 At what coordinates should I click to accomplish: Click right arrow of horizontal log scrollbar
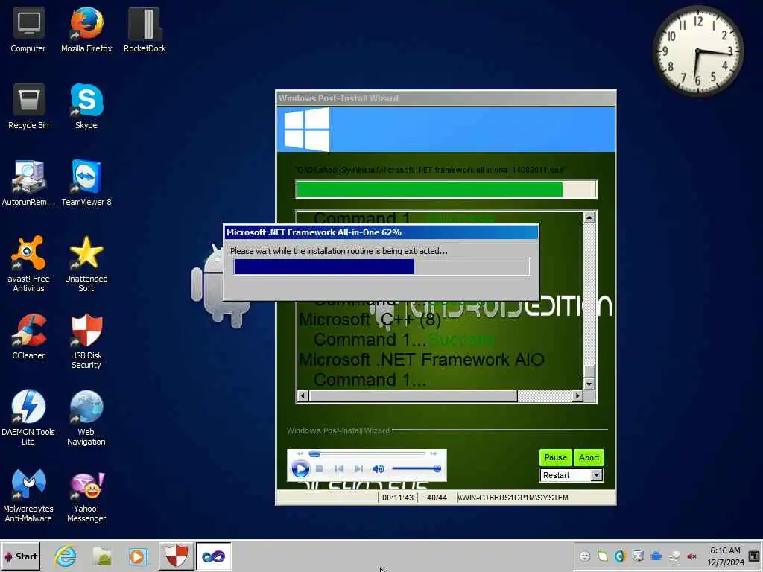point(577,396)
